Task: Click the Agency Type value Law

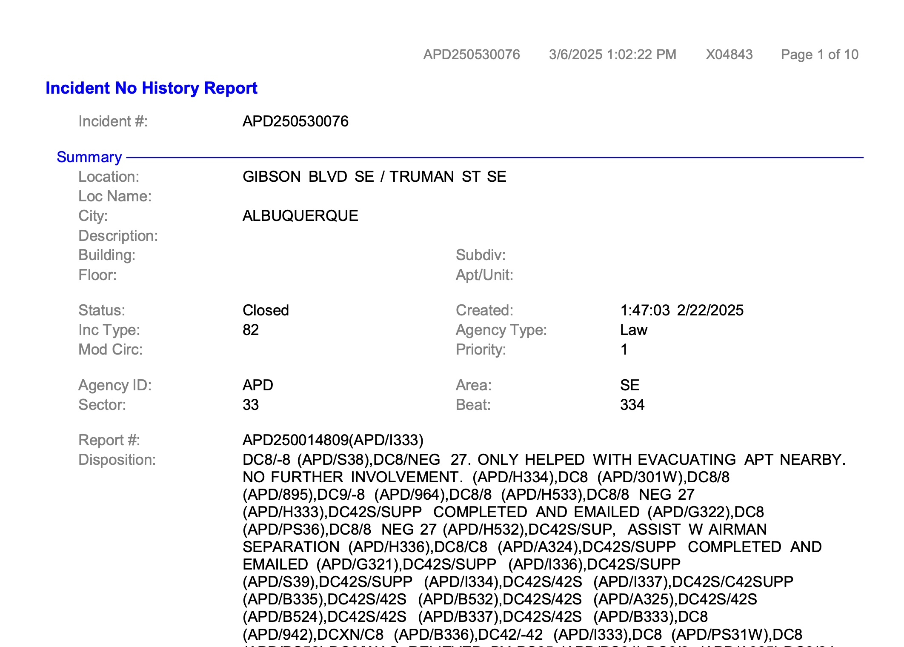Action: [x=633, y=330]
